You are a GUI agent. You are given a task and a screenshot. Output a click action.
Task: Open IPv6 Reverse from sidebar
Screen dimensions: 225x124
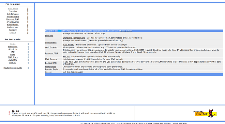click(13, 22)
